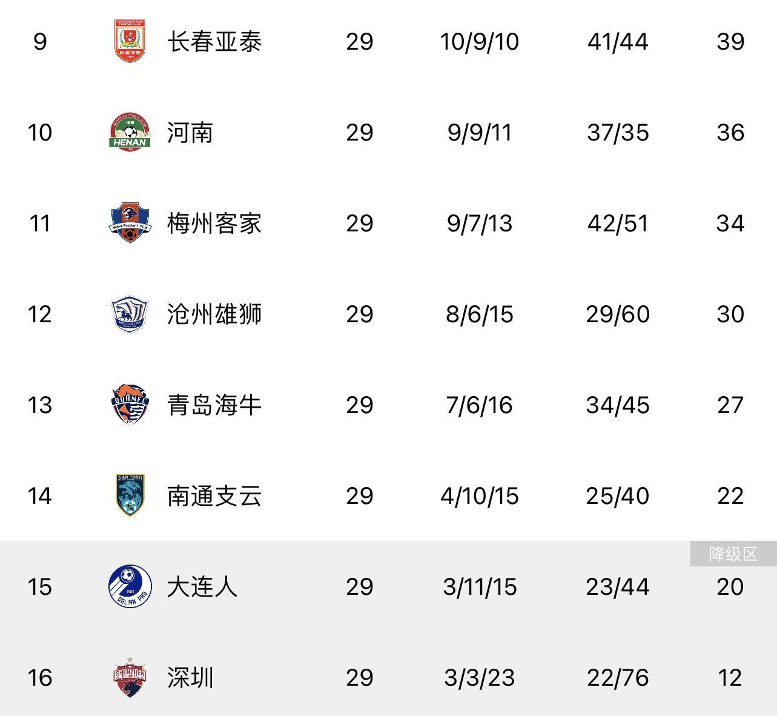The width and height of the screenshot is (777, 716).
Task: Tap rank number 12 row
Action: pos(388,314)
